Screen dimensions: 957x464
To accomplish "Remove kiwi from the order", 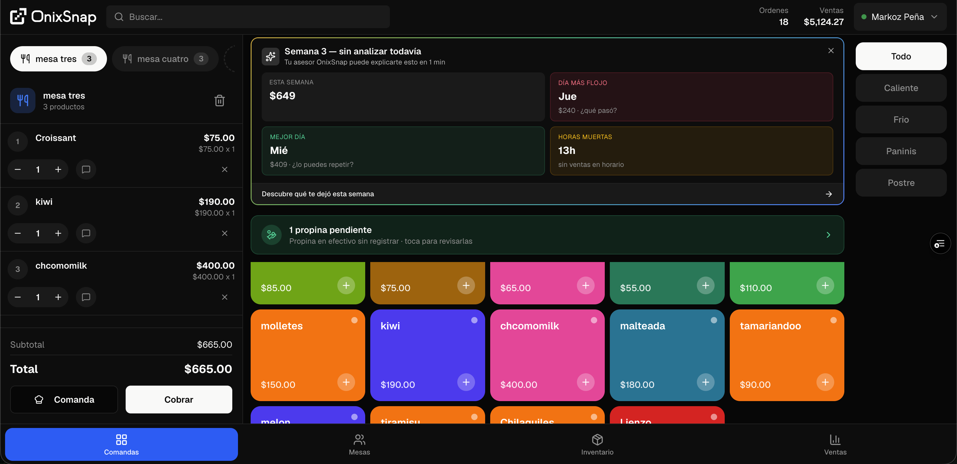I will point(225,233).
